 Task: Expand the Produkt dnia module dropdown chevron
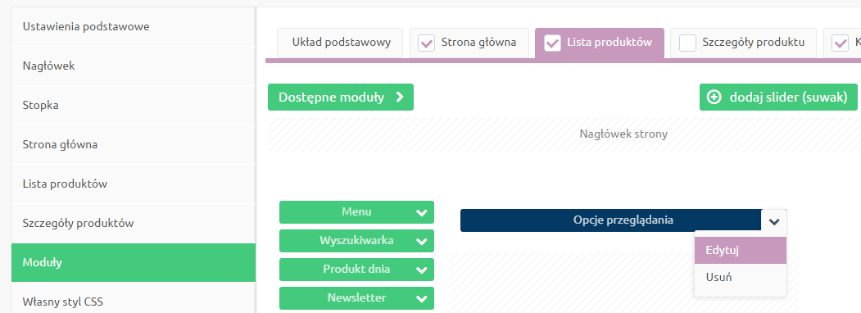click(x=422, y=270)
